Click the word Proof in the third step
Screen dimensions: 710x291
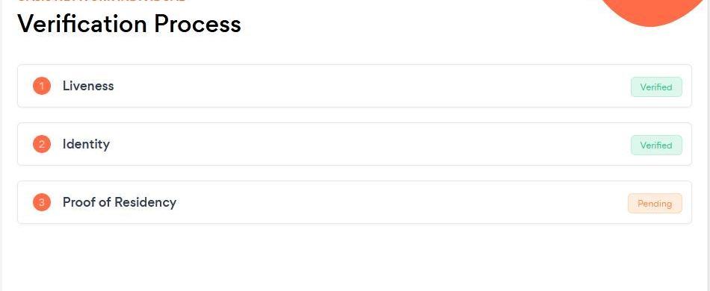pyautogui.click(x=78, y=202)
